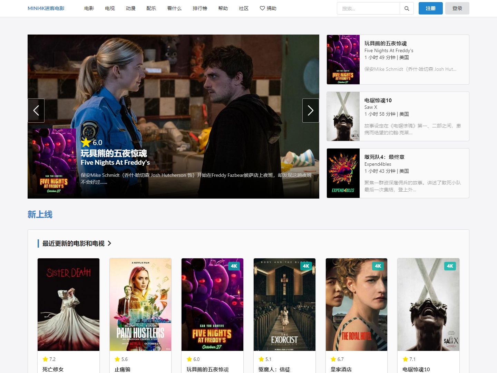This screenshot has width=497, height=373.
Task: Click the 4K badge on Five Nights poster card
Action: (x=234, y=266)
